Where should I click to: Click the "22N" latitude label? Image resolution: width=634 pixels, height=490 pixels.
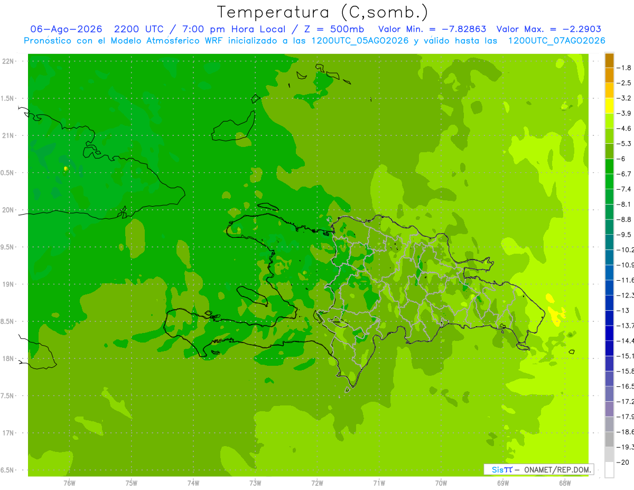point(8,61)
